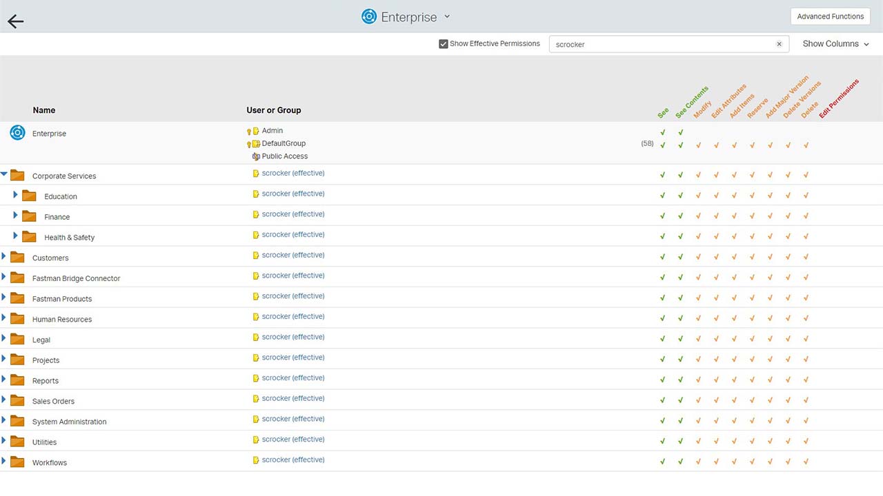Click the Customers folder icon
The image size is (883, 496).
17,257
